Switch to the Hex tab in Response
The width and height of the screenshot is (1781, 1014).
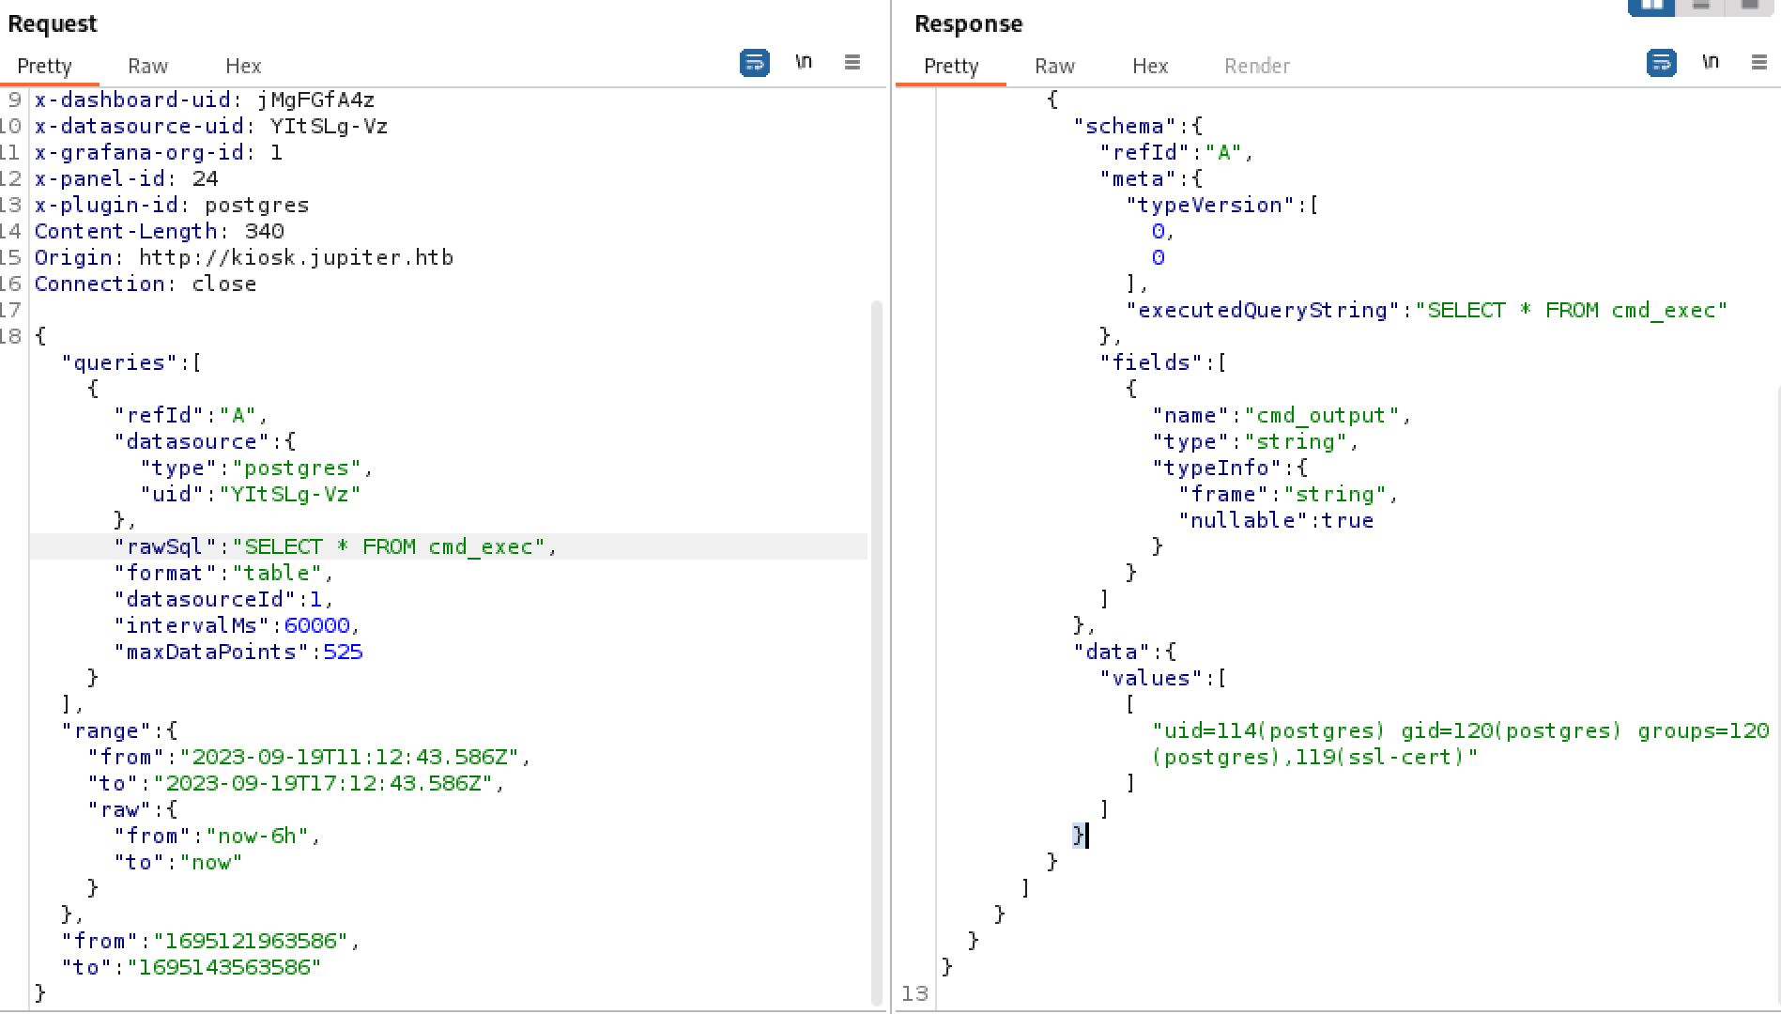pyautogui.click(x=1150, y=67)
